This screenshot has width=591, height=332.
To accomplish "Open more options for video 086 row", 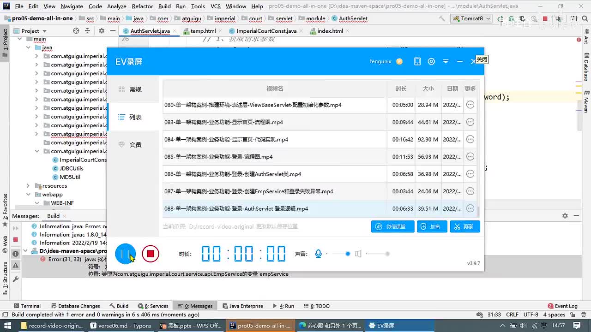I will point(470,174).
